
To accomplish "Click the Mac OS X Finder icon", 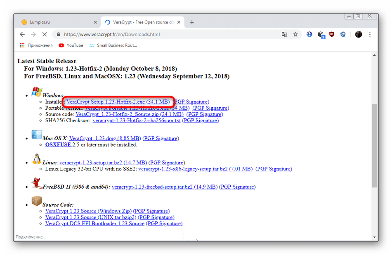I will 36,135.
